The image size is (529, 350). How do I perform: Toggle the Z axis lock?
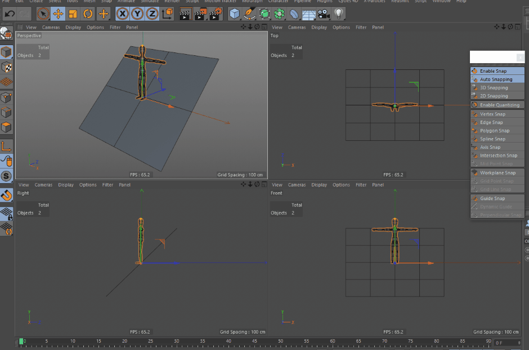[152, 14]
